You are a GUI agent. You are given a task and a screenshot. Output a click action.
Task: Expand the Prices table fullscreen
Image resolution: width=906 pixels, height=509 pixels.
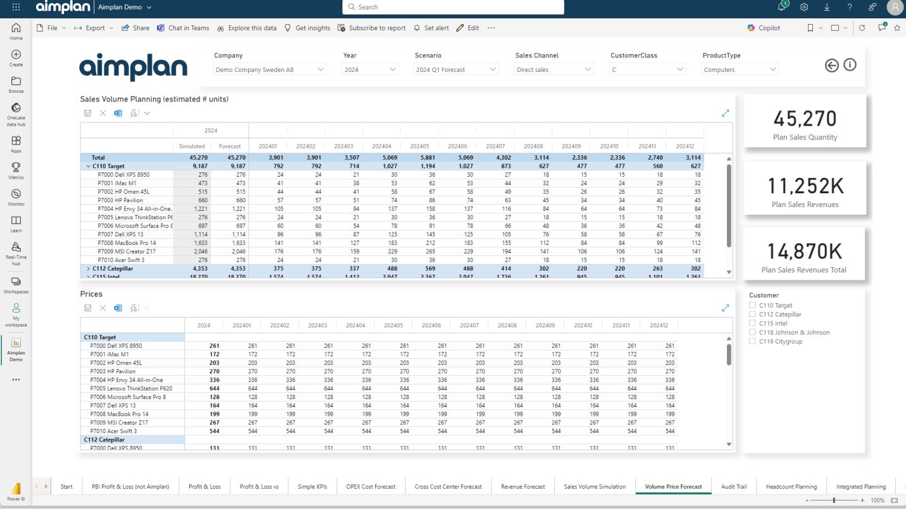pos(725,308)
